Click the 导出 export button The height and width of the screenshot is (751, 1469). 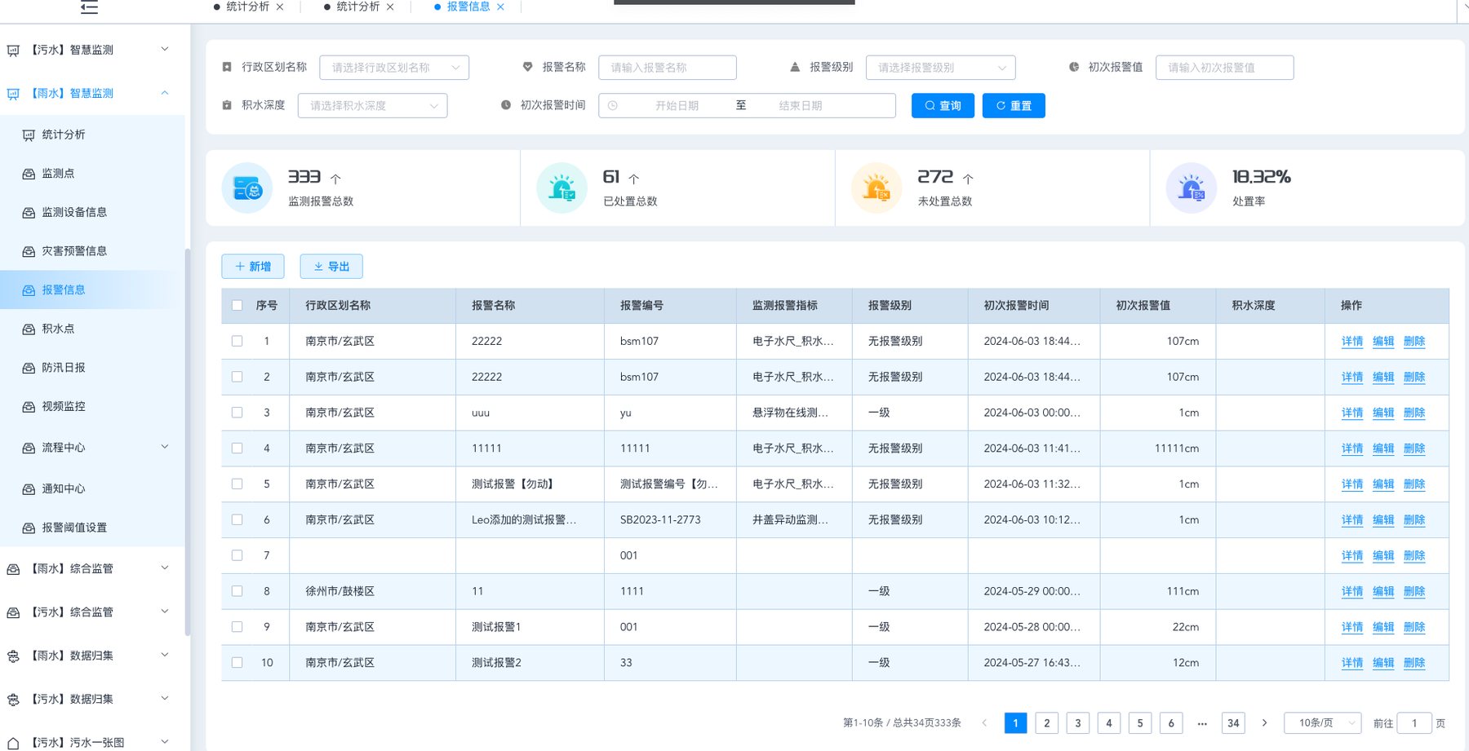pyautogui.click(x=331, y=267)
